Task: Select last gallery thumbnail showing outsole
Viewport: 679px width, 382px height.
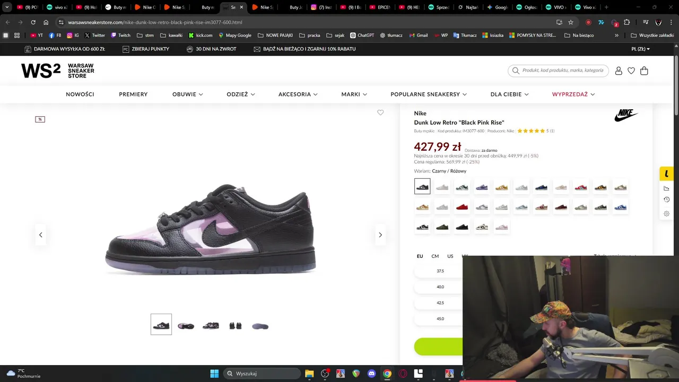Action: (260, 325)
